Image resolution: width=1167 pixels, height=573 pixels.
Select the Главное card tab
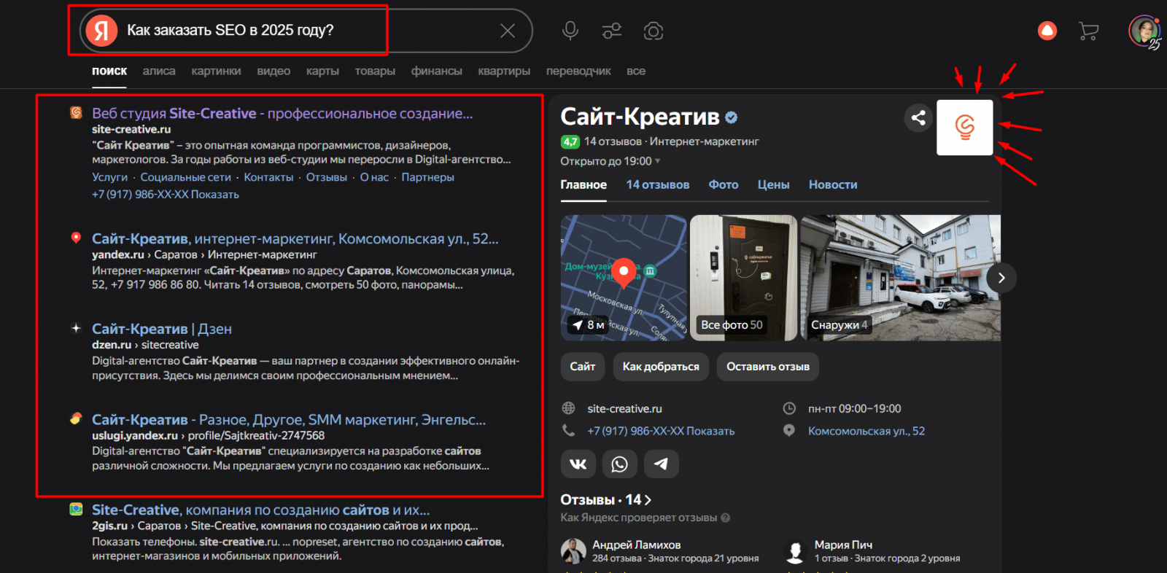(583, 185)
